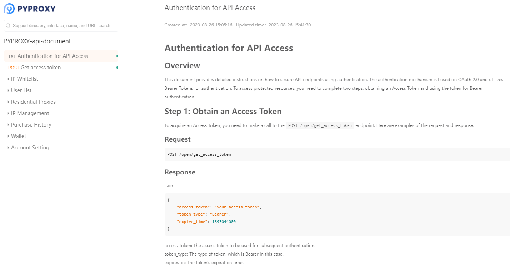Click the TXT badge in the sidebar
510x272 pixels.
pos(12,56)
